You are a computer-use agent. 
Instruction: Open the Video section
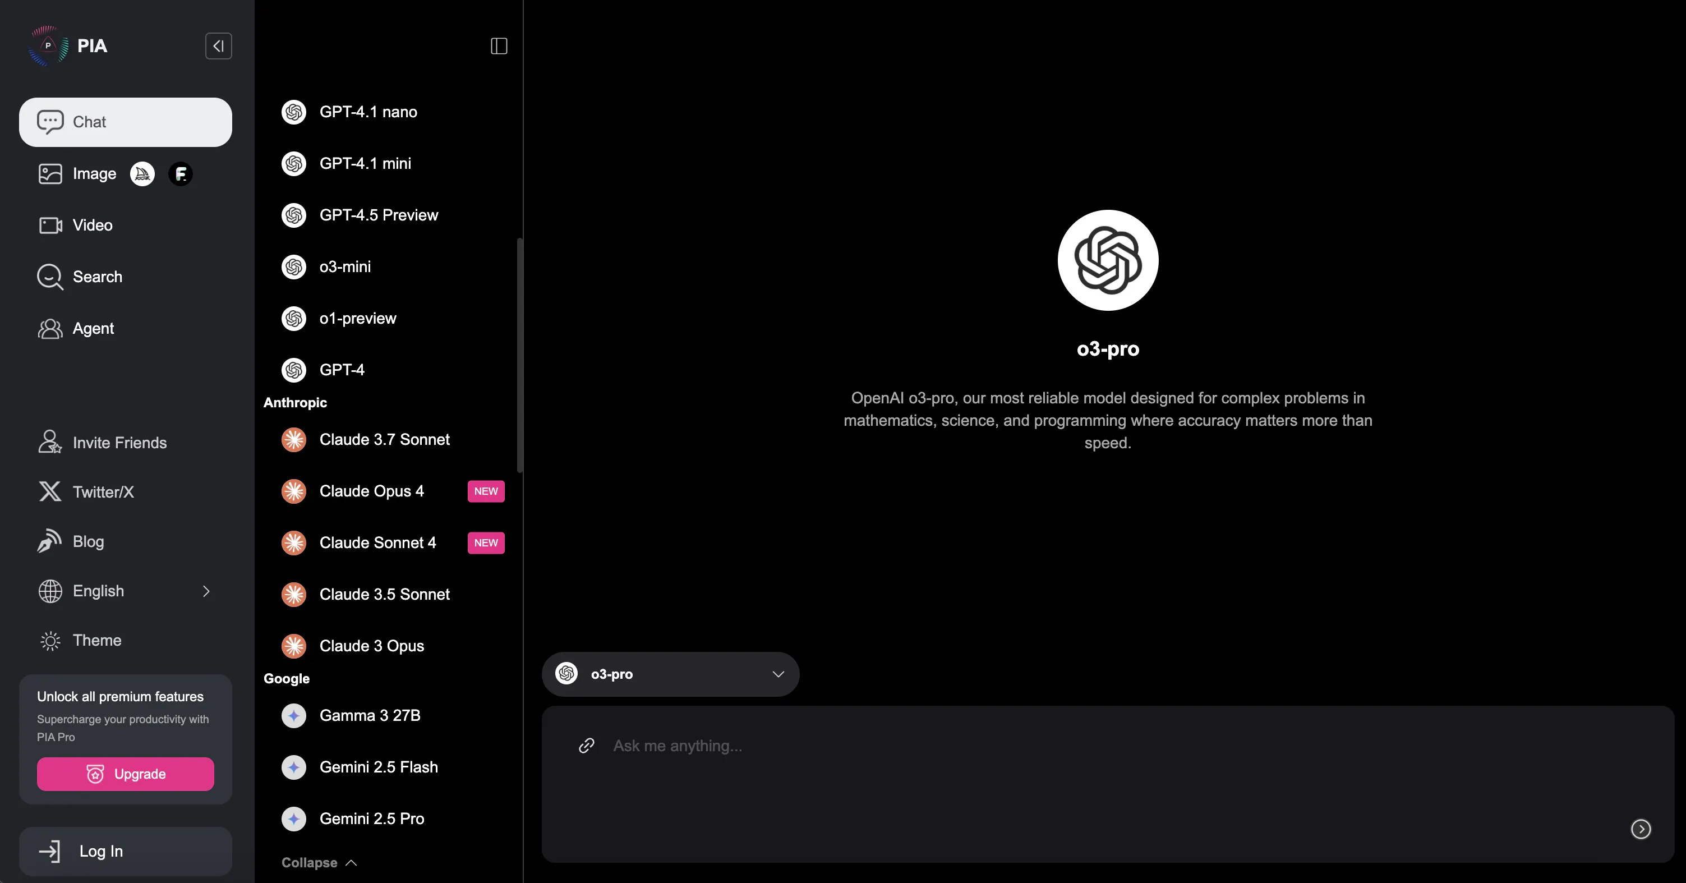click(x=126, y=225)
